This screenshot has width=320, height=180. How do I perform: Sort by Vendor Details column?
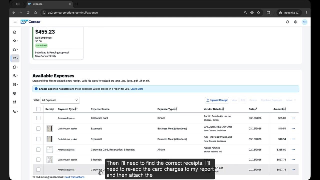coord(214,109)
